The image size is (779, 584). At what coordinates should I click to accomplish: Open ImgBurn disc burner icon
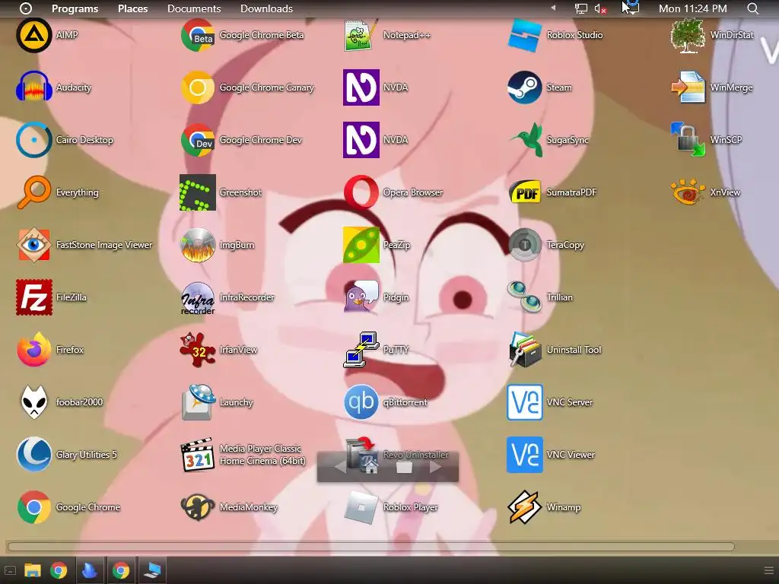197,245
